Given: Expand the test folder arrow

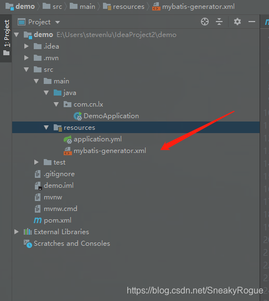Looking at the screenshot, I should click(37, 162).
